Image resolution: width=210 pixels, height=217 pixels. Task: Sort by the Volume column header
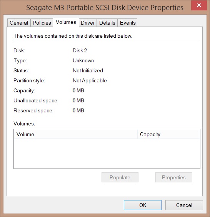coord(76,134)
